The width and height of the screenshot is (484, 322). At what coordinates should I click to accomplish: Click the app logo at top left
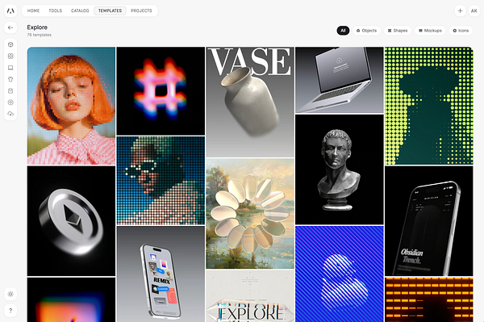[x=10, y=10]
